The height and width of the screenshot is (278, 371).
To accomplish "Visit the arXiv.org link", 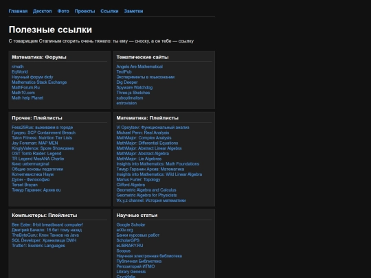I will point(124,230).
